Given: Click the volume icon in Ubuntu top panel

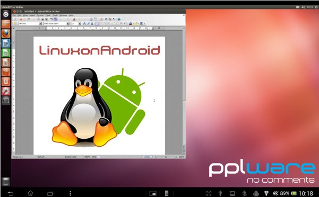Looking at the screenshot, I should 303,7.
